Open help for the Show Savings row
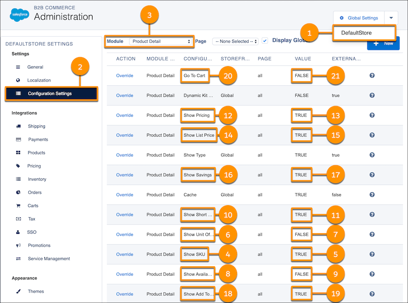The height and width of the screenshot is (303, 408). [372, 175]
